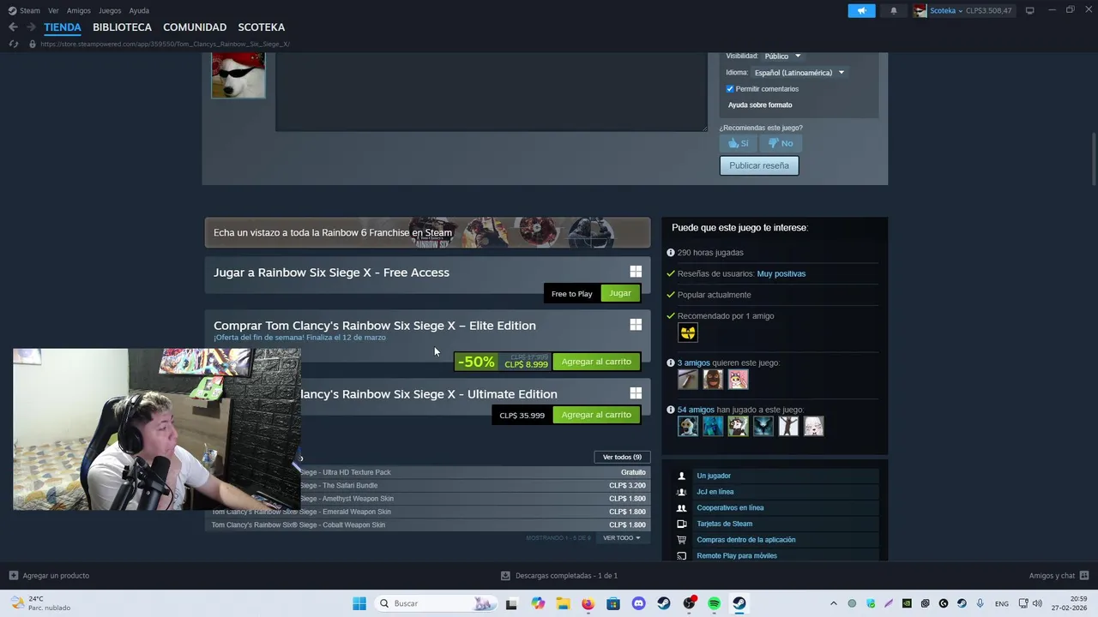Viewport: 1098px width, 617px height.
Task: Open the Juegos menu
Action: [110, 10]
